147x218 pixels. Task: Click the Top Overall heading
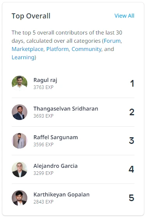[31, 16]
